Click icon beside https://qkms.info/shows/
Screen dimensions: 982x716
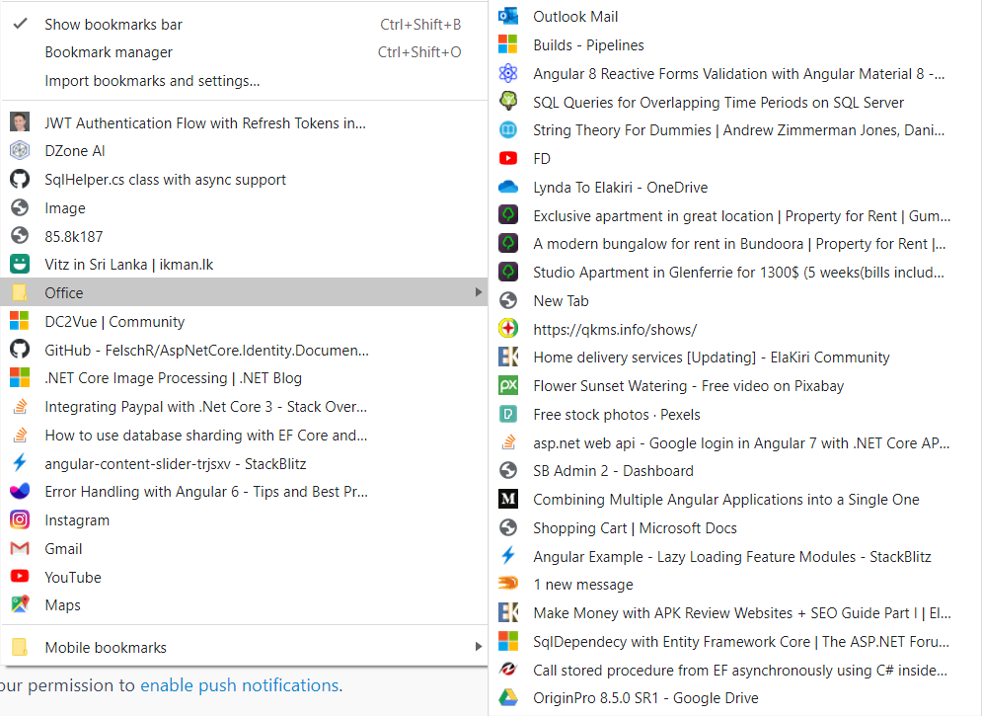(x=508, y=328)
